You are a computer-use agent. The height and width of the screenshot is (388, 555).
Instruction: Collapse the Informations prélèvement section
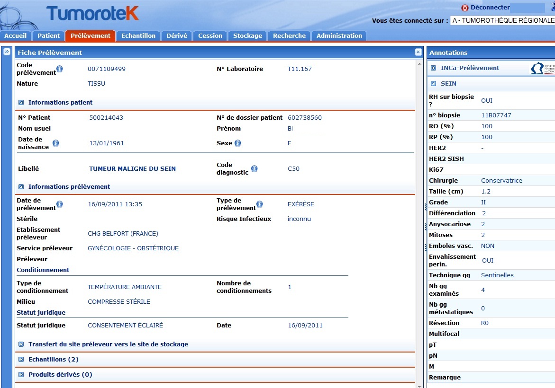21,187
